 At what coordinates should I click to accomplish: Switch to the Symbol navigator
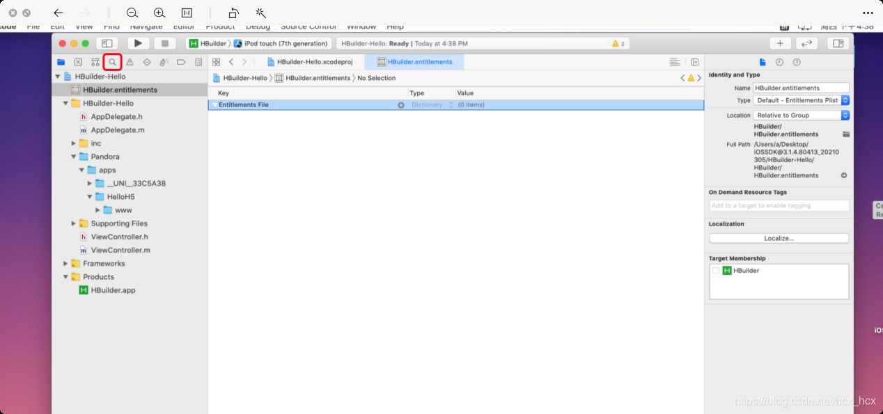(x=95, y=62)
